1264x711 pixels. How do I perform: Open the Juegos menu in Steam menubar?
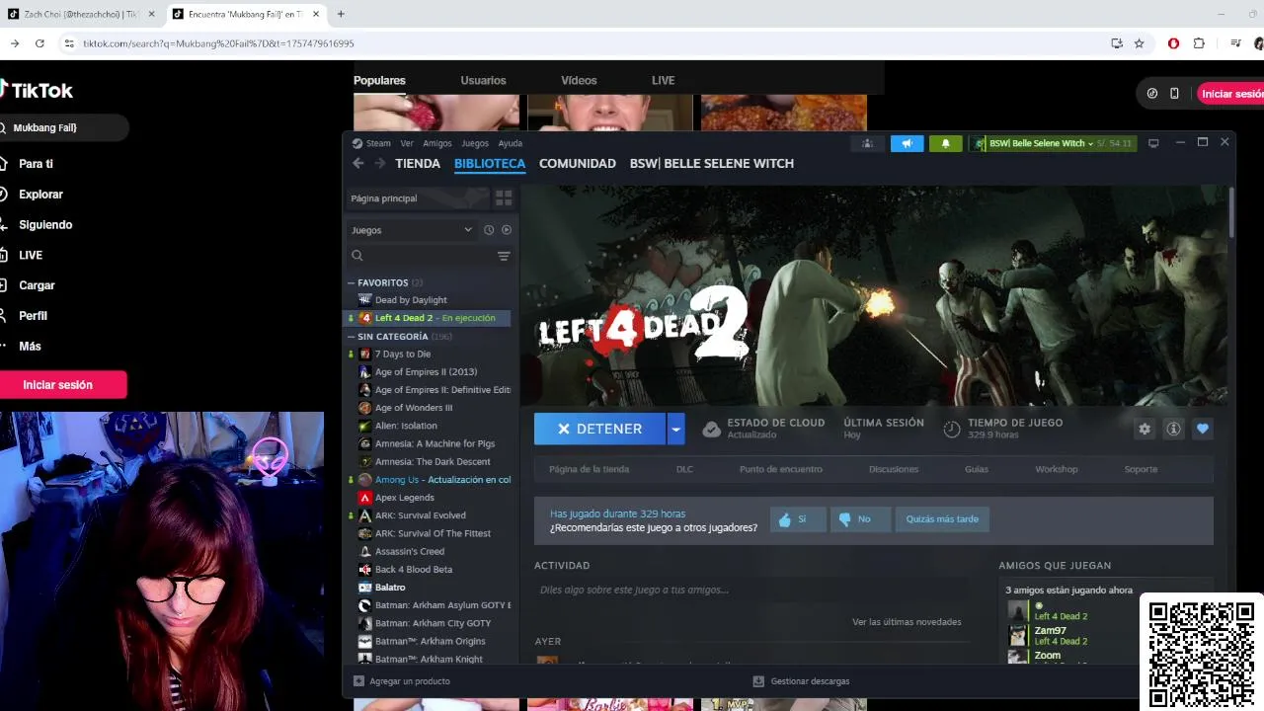tap(475, 143)
